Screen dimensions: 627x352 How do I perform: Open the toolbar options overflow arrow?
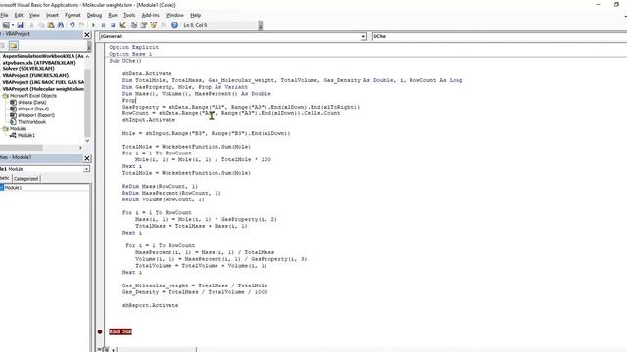[261, 25]
